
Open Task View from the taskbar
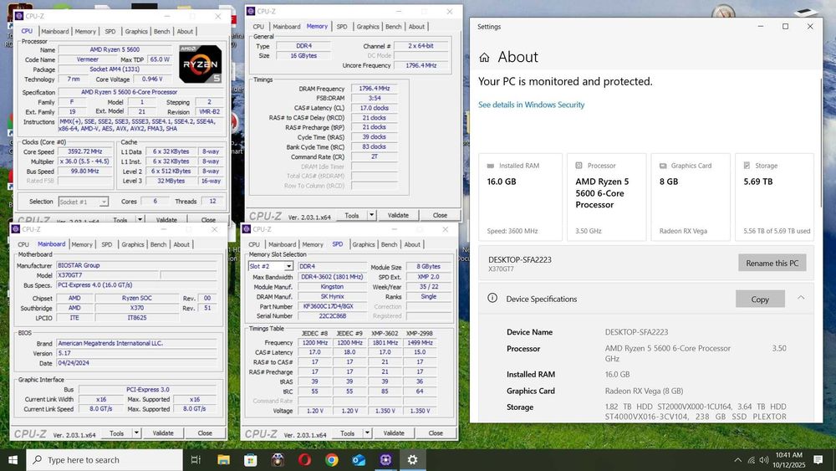(x=196, y=460)
